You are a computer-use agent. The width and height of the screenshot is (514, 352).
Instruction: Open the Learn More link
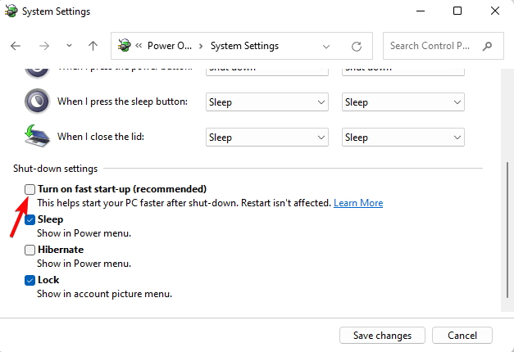[358, 203]
